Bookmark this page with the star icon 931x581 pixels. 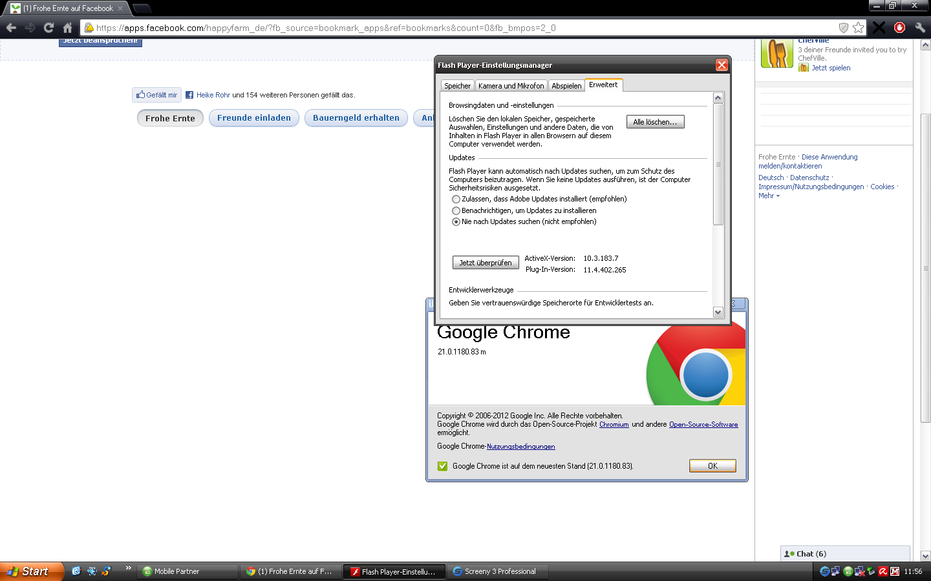pos(858,28)
